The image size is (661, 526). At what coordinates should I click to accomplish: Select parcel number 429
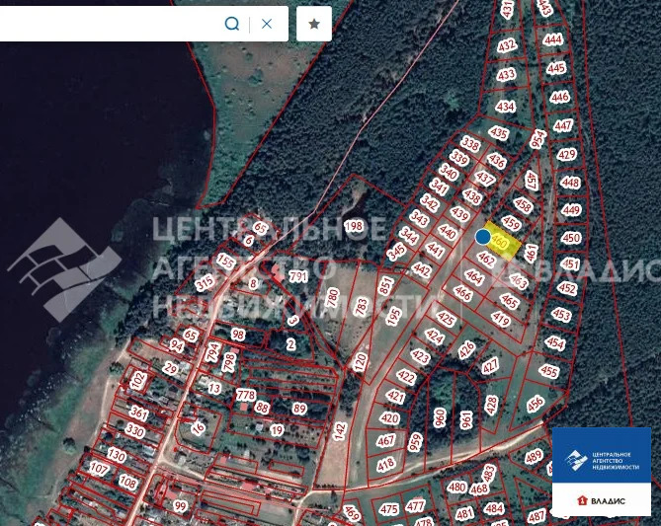pyautogui.click(x=566, y=155)
